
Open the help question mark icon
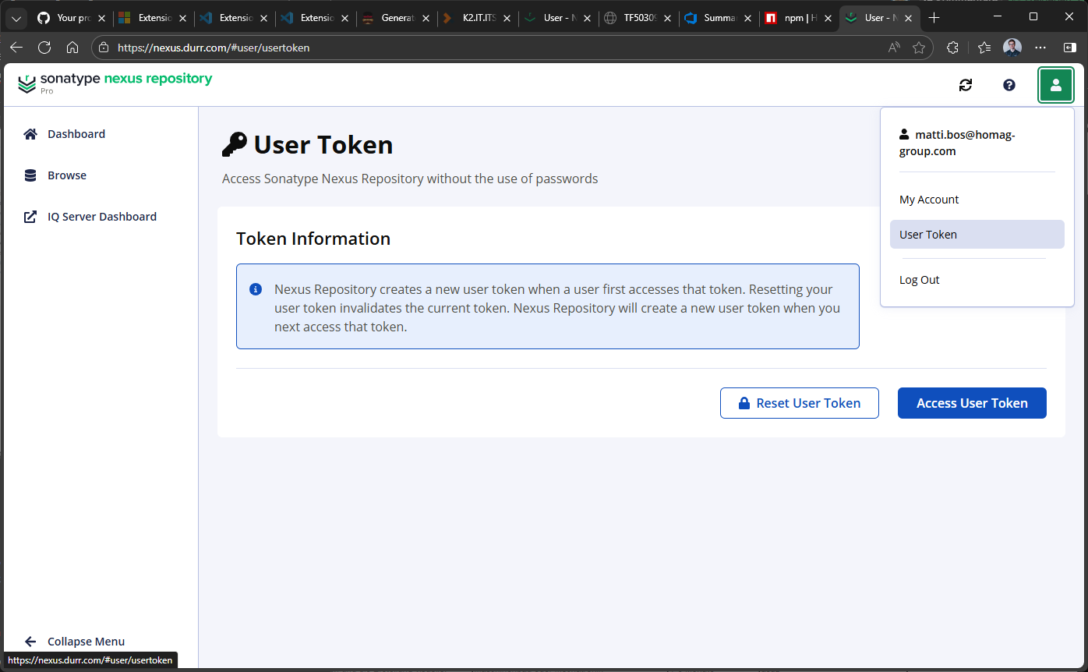click(x=1009, y=85)
